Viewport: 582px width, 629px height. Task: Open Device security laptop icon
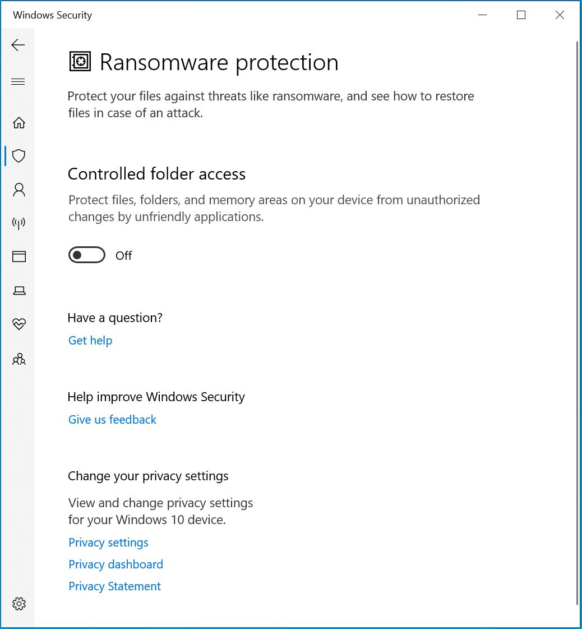pos(19,291)
